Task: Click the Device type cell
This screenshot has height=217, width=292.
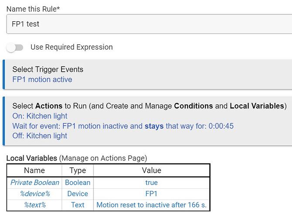Action: point(78,194)
